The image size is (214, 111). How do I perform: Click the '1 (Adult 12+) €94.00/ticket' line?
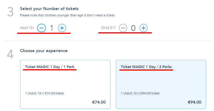click(x=140, y=93)
